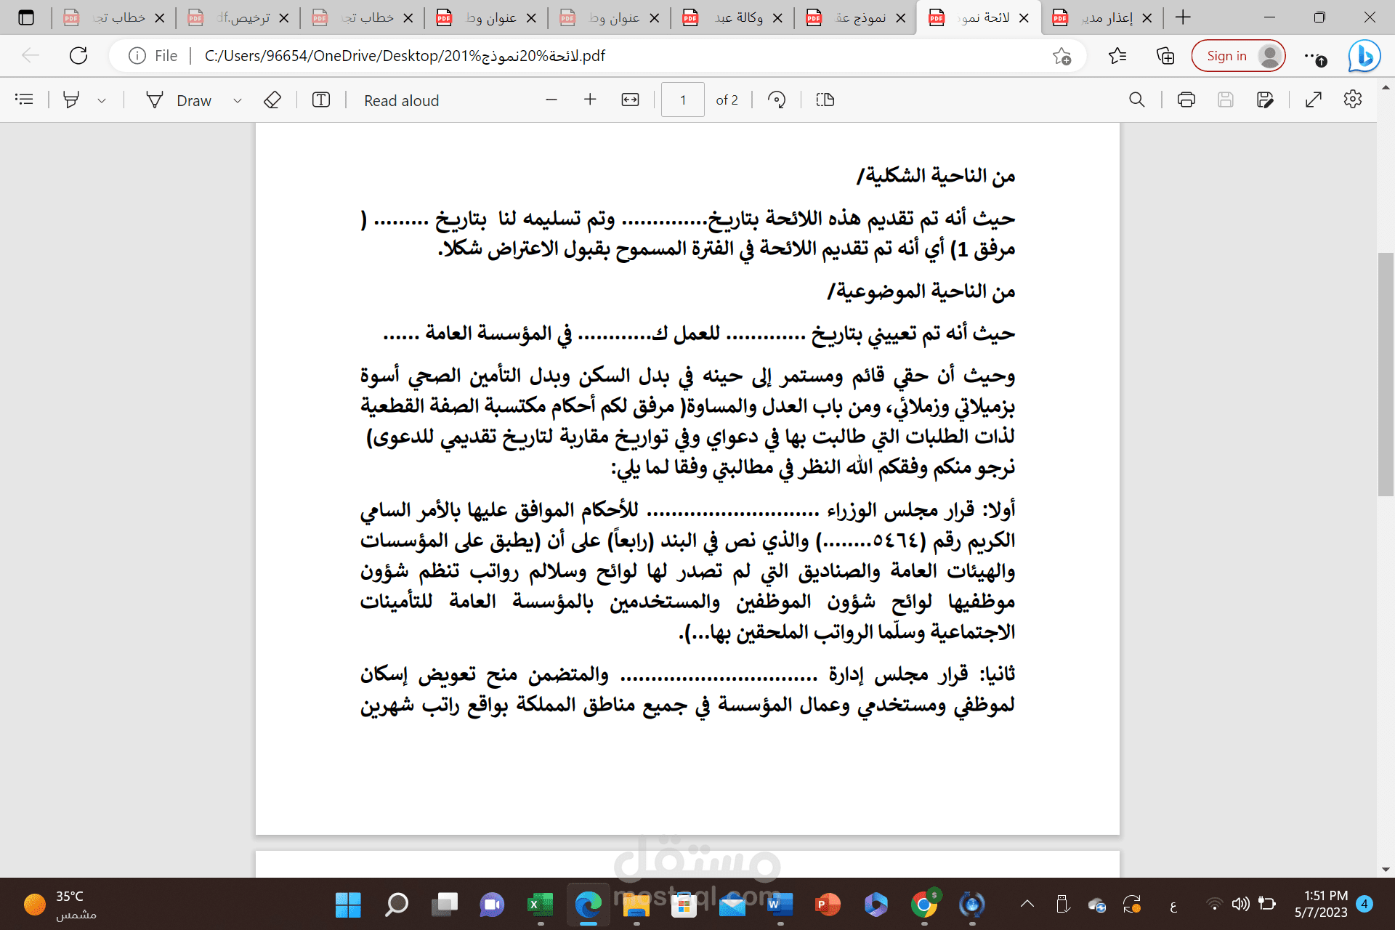The height and width of the screenshot is (930, 1395).
Task: Click the page number input field
Action: [x=682, y=100]
